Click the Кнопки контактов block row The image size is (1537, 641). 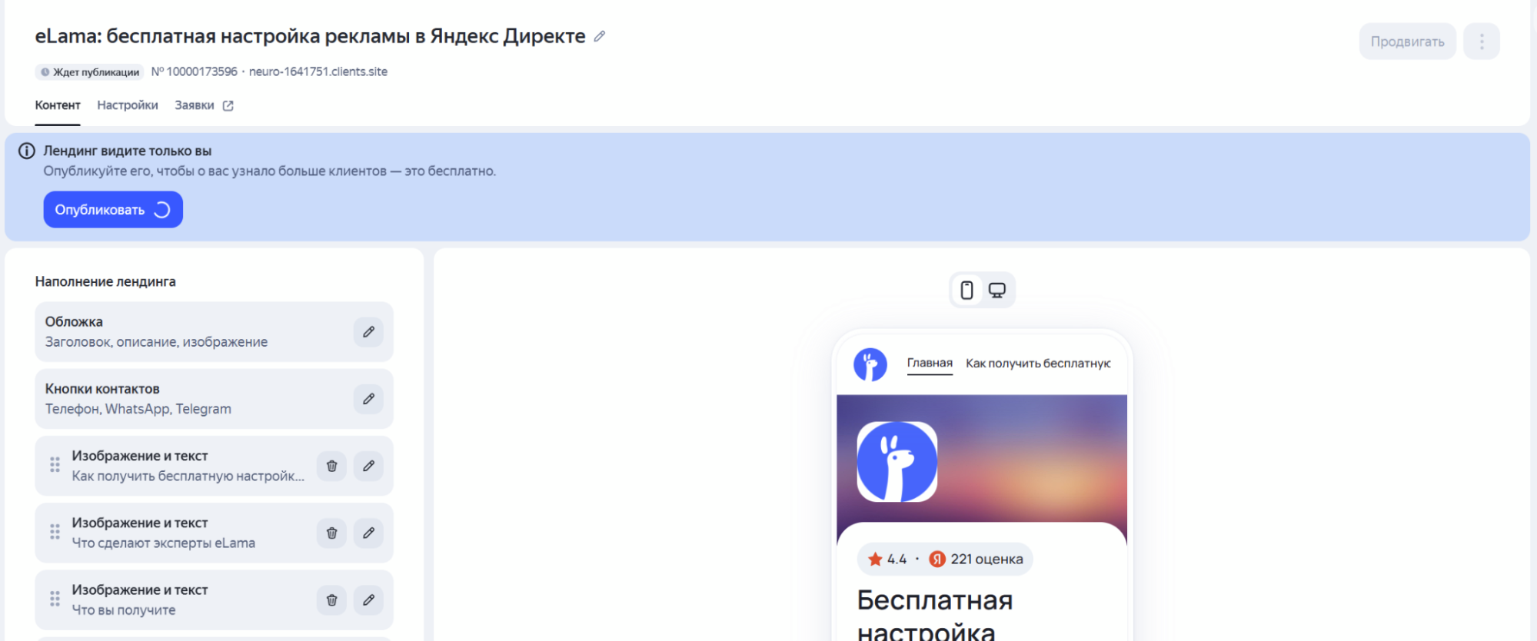[214, 399]
